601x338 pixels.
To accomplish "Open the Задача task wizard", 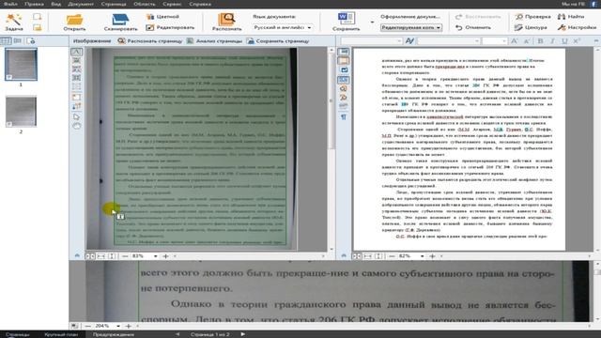I will click(14, 22).
